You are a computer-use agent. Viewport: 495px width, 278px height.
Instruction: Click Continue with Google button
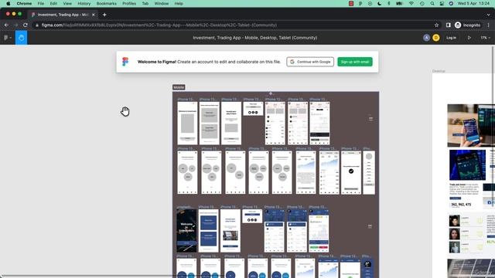(310, 62)
